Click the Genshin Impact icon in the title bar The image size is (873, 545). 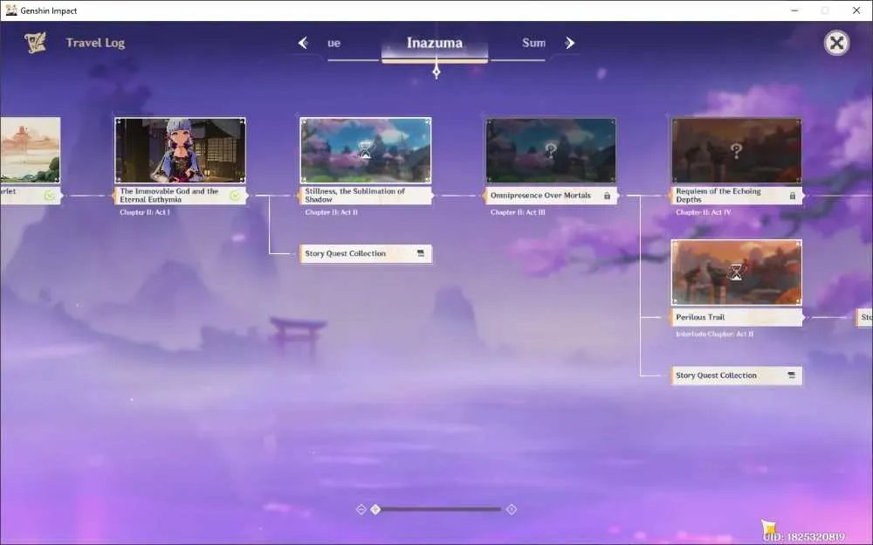[x=11, y=10]
